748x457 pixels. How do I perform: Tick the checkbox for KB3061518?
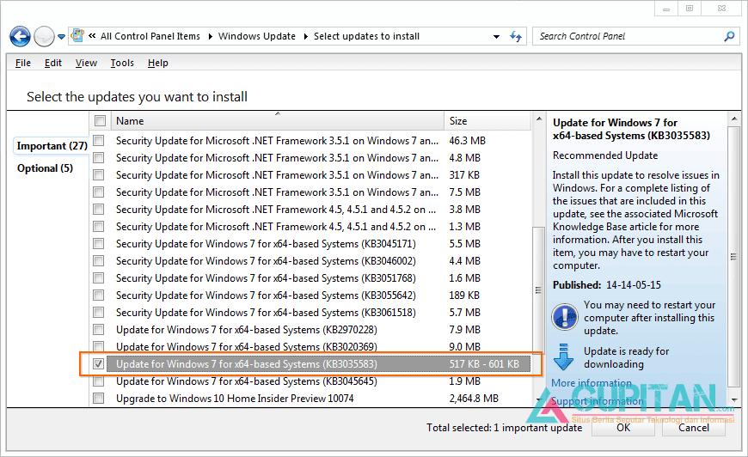(x=98, y=312)
